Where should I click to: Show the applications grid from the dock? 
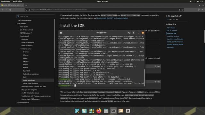tap(92, 111)
